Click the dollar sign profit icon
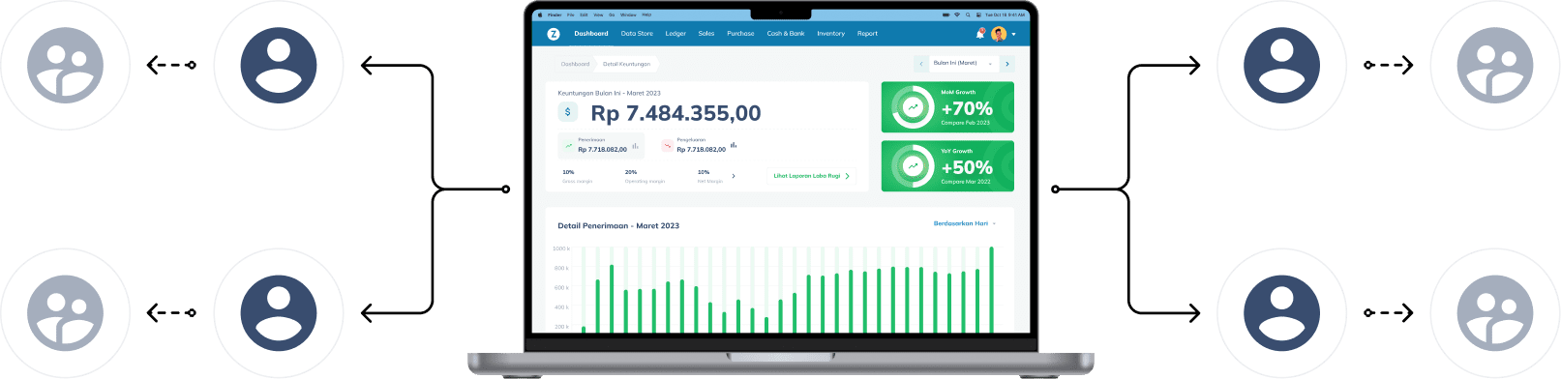 (x=568, y=112)
